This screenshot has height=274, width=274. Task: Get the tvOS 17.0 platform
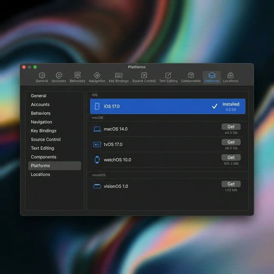coord(231,142)
